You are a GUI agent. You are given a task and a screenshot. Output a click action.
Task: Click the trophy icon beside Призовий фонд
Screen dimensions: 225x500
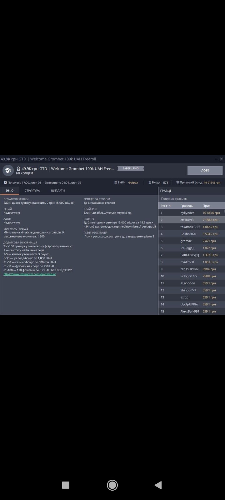click(177, 182)
